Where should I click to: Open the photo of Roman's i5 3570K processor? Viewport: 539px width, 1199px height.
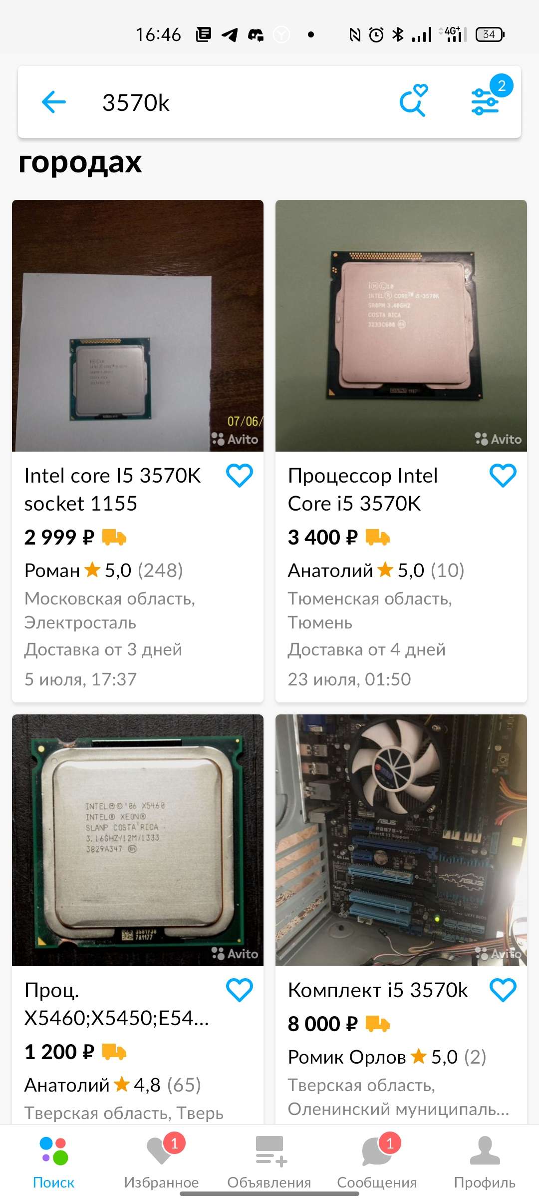(138, 326)
